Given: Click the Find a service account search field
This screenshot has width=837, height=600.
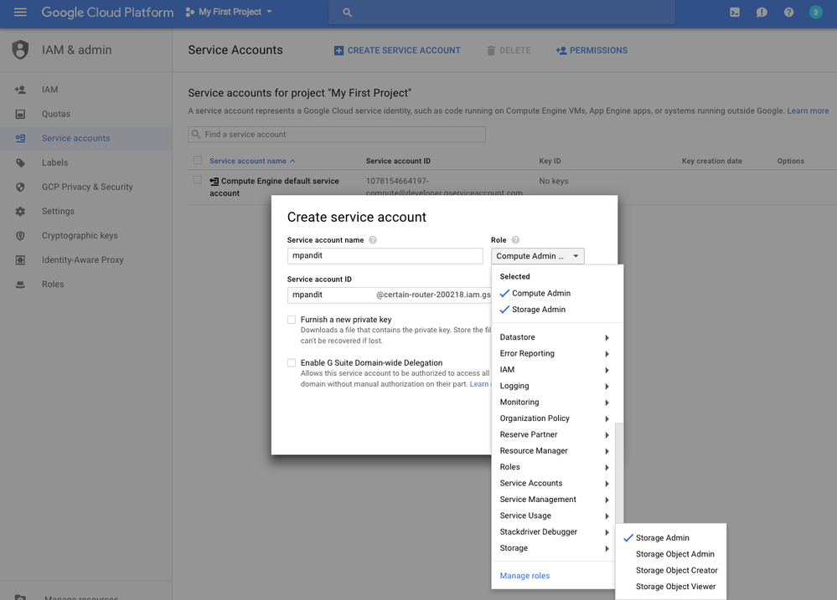Looking at the screenshot, I should coord(335,134).
